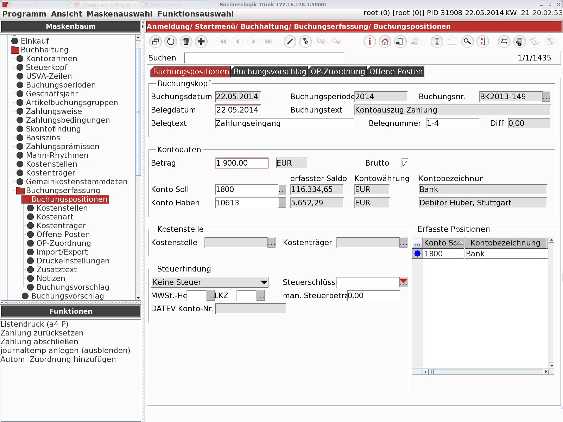Click the red info icon
The width and height of the screenshot is (563, 422).
[369, 41]
